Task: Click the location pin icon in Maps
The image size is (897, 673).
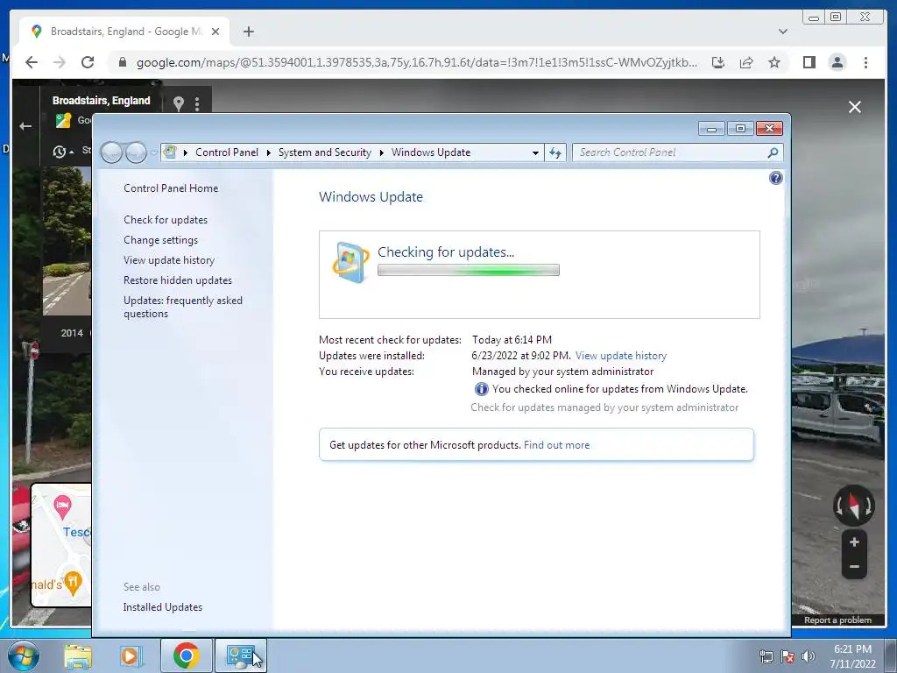Action: 179,103
